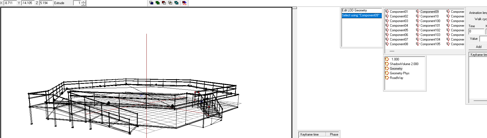This screenshot has height=138, width=487.
Task: Increase the Extrude value with up arrow
Action: [x=83, y=2]
